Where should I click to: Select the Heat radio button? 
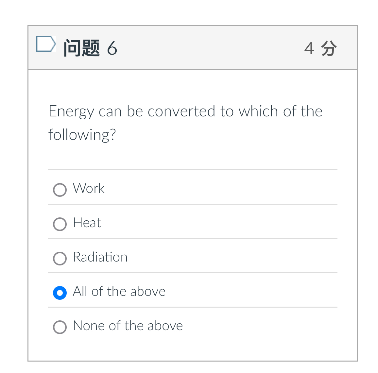[x=60, y=224]
